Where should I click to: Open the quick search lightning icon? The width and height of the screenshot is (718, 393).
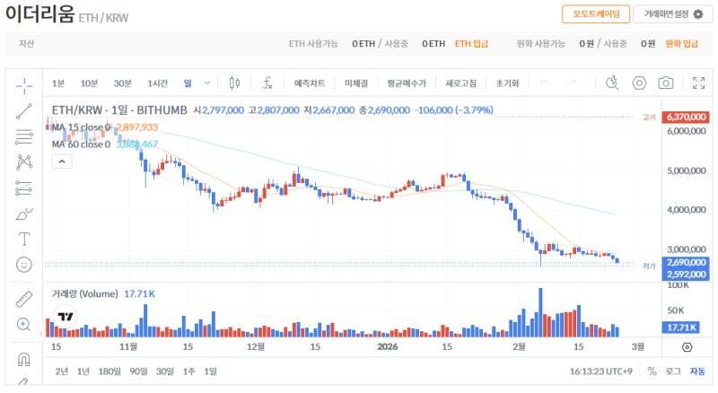[612, 83]
